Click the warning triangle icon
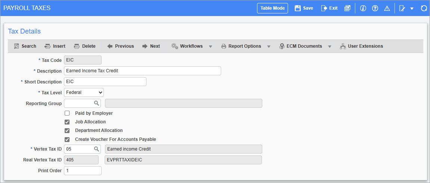Viewport: 430px width, 183px height. point(387,8)
